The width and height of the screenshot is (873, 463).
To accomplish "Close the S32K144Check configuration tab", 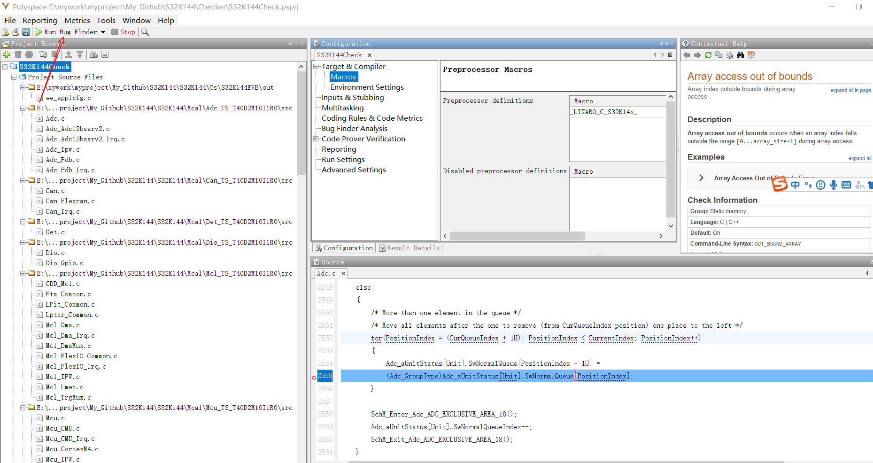I will 370,55.
